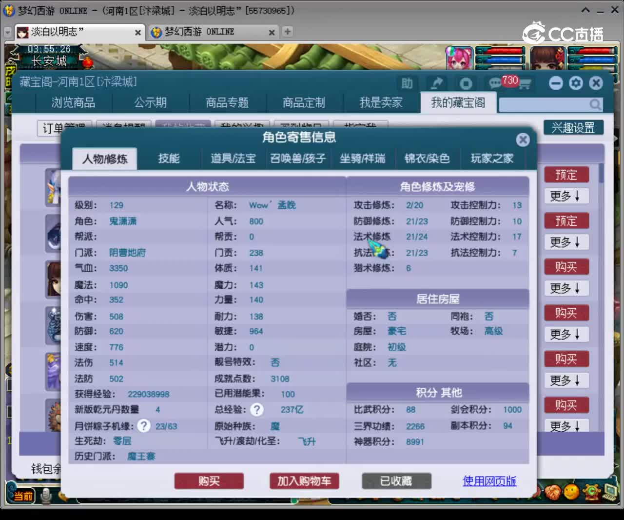Open the shopping cart icon
624x520 pixels.
coord(525,84)
